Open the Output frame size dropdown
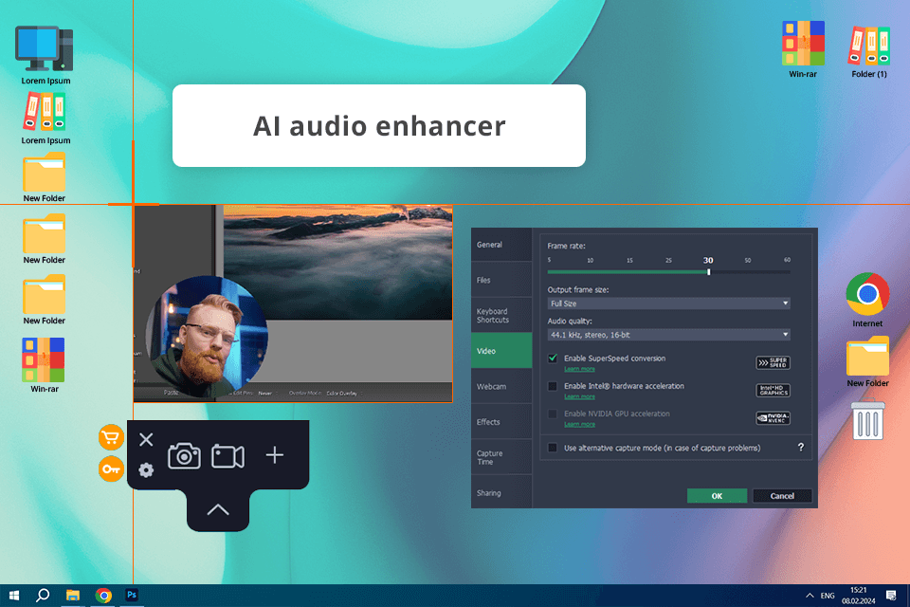 pos(668,303)
